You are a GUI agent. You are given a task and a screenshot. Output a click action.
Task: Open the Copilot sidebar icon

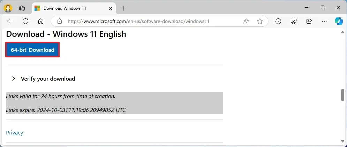pyautogui.click(x=339, y=21)
